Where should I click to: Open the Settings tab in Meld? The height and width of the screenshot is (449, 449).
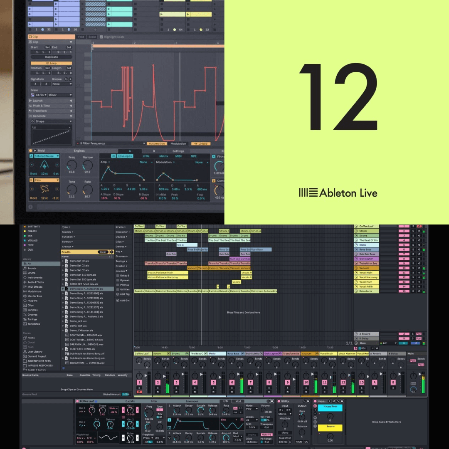click(x=178, y=151)
